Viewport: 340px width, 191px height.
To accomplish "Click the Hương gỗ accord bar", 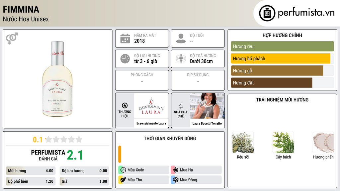I will coord(282,71).
